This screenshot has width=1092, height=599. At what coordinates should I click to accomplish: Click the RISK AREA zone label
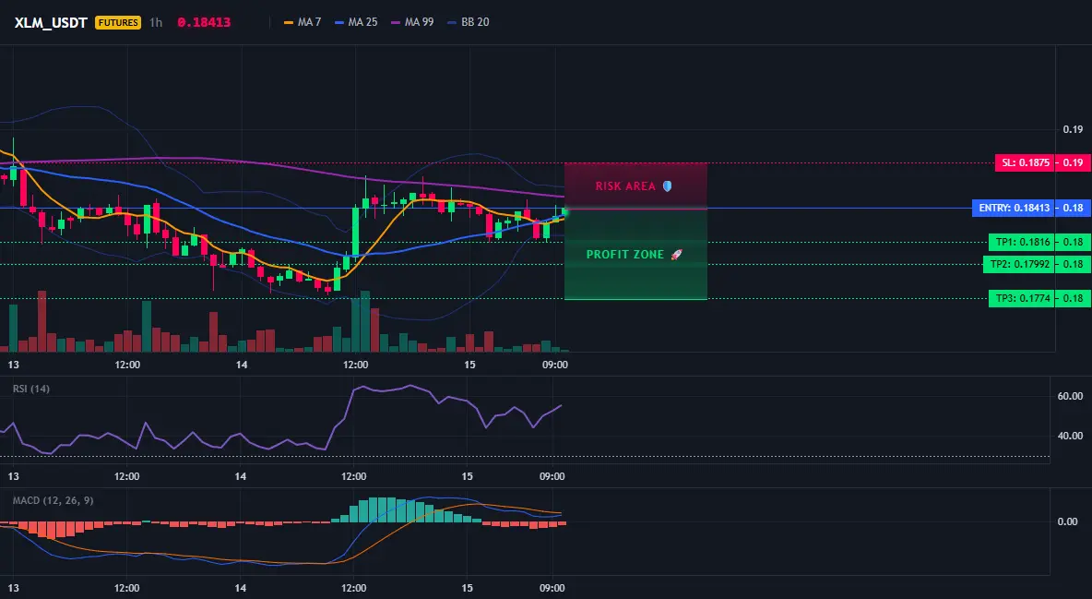(625, 186)
